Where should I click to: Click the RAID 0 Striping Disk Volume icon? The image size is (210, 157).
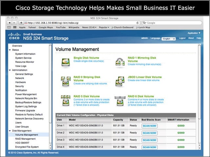[66, 81]
